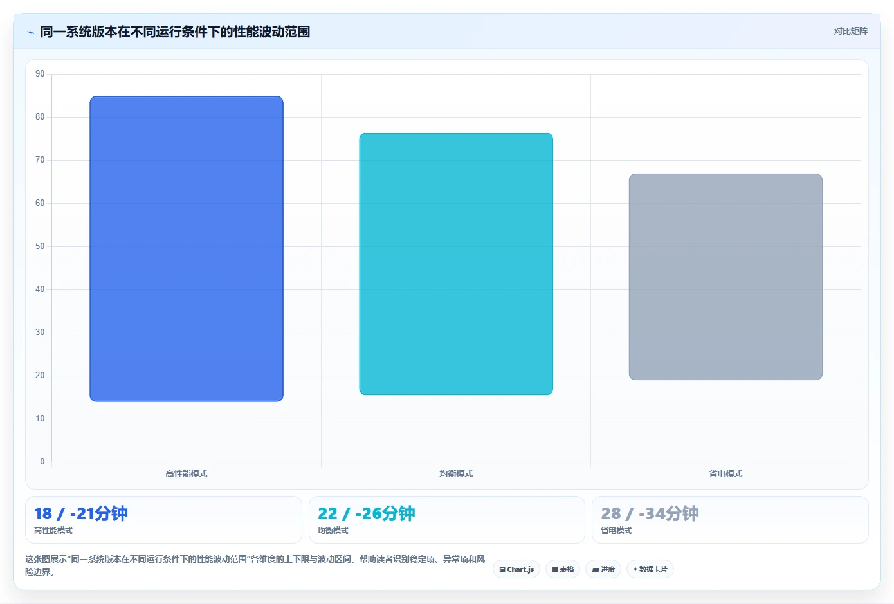Viewport: 894px width, 604px height.
Task: Open the Chart.js tag chip
Action: click(516, 569)
